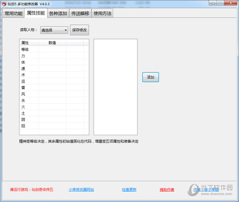Select the 雷 attribute row
Viewport: 239px width, 202px height.
tap(54, 87)
